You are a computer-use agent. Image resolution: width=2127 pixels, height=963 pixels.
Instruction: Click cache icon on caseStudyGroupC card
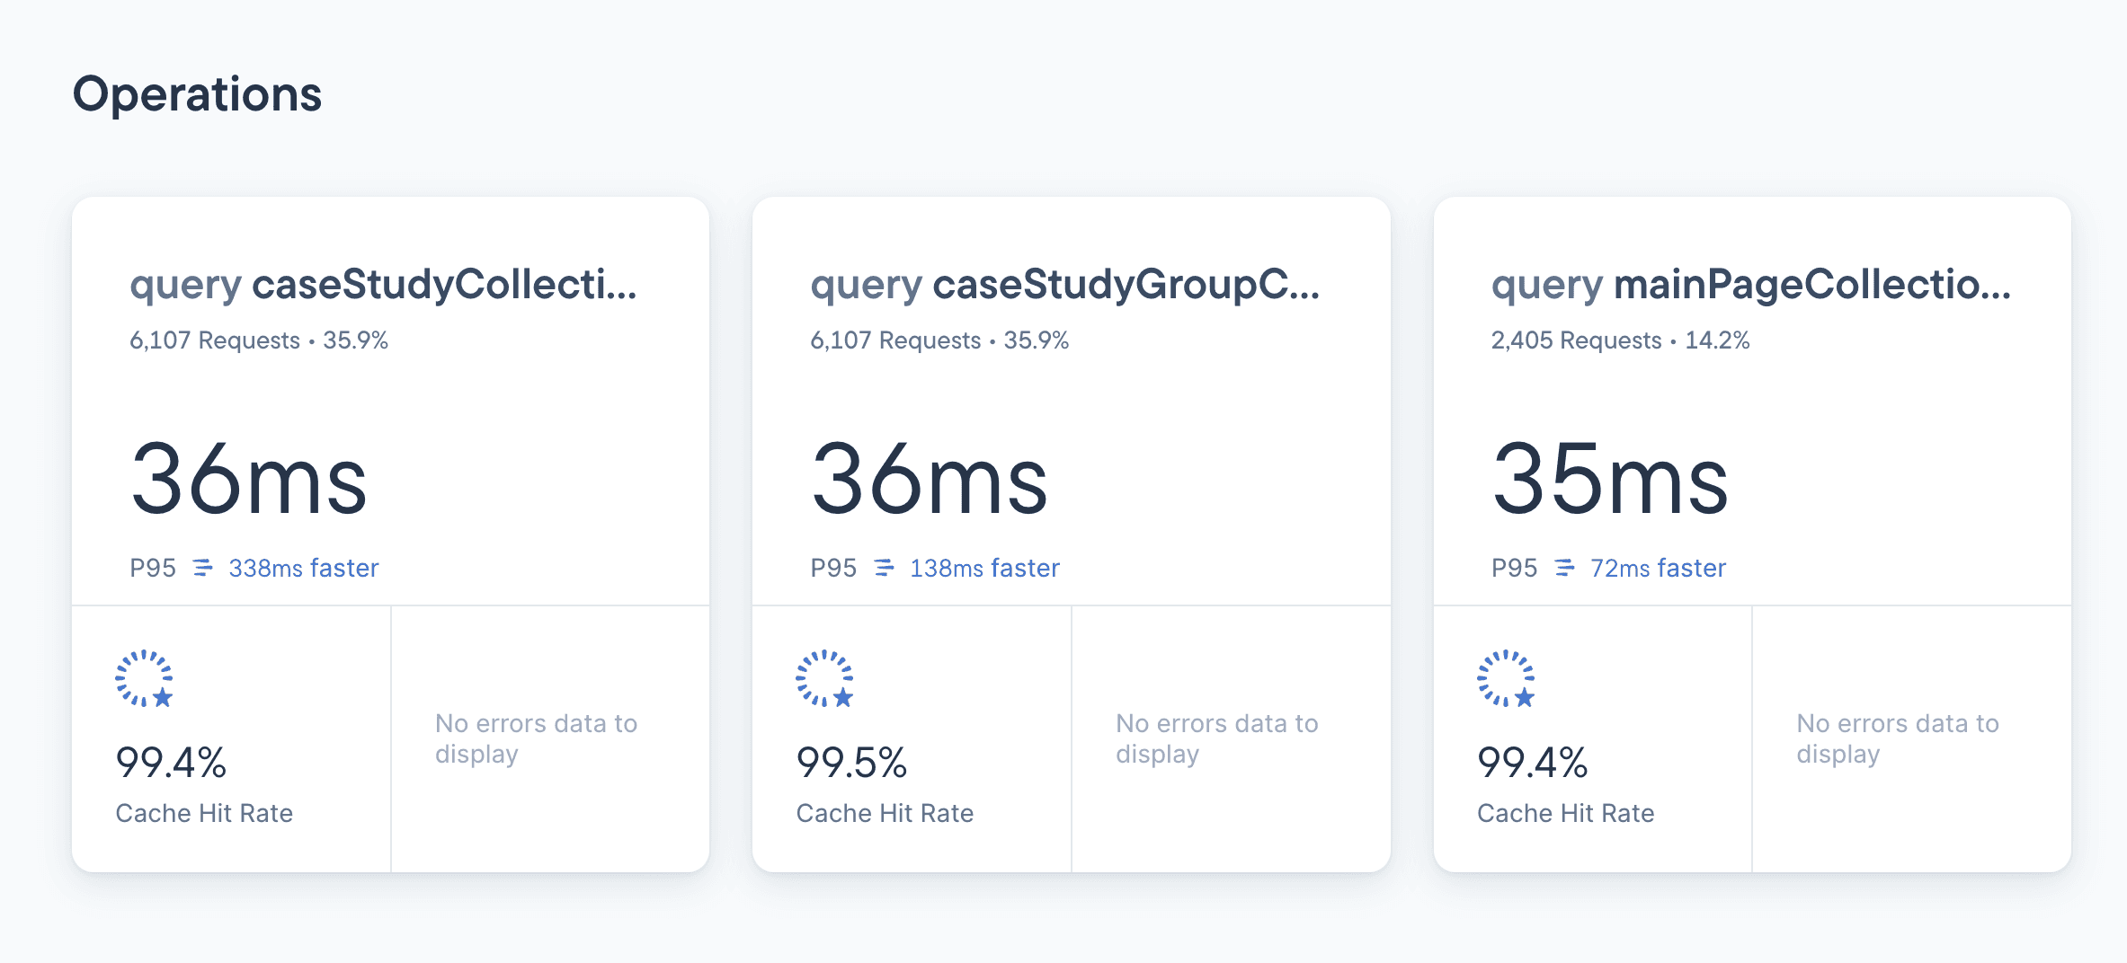coord(824,678)
